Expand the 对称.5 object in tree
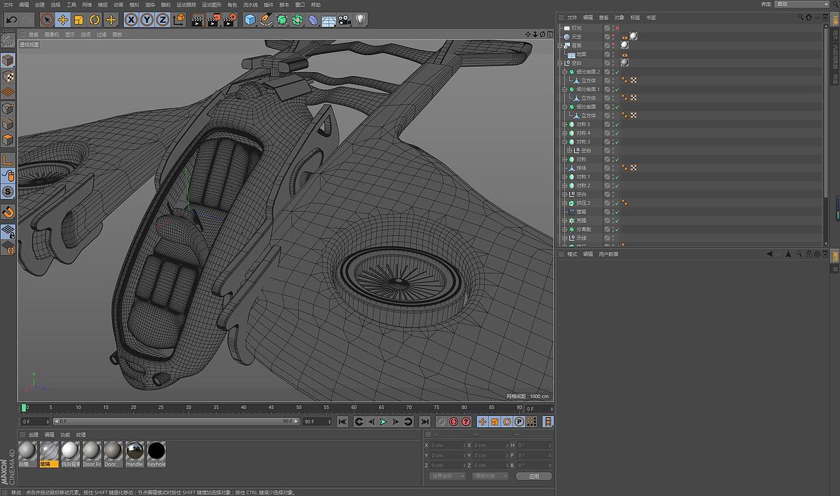840x496 pixels. (x=564, y=125)
